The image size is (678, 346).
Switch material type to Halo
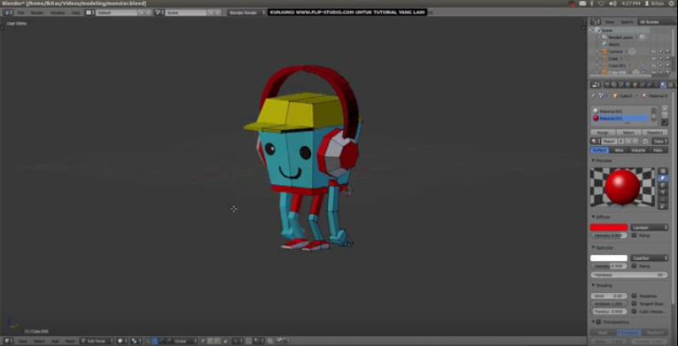tap(658, 150)
